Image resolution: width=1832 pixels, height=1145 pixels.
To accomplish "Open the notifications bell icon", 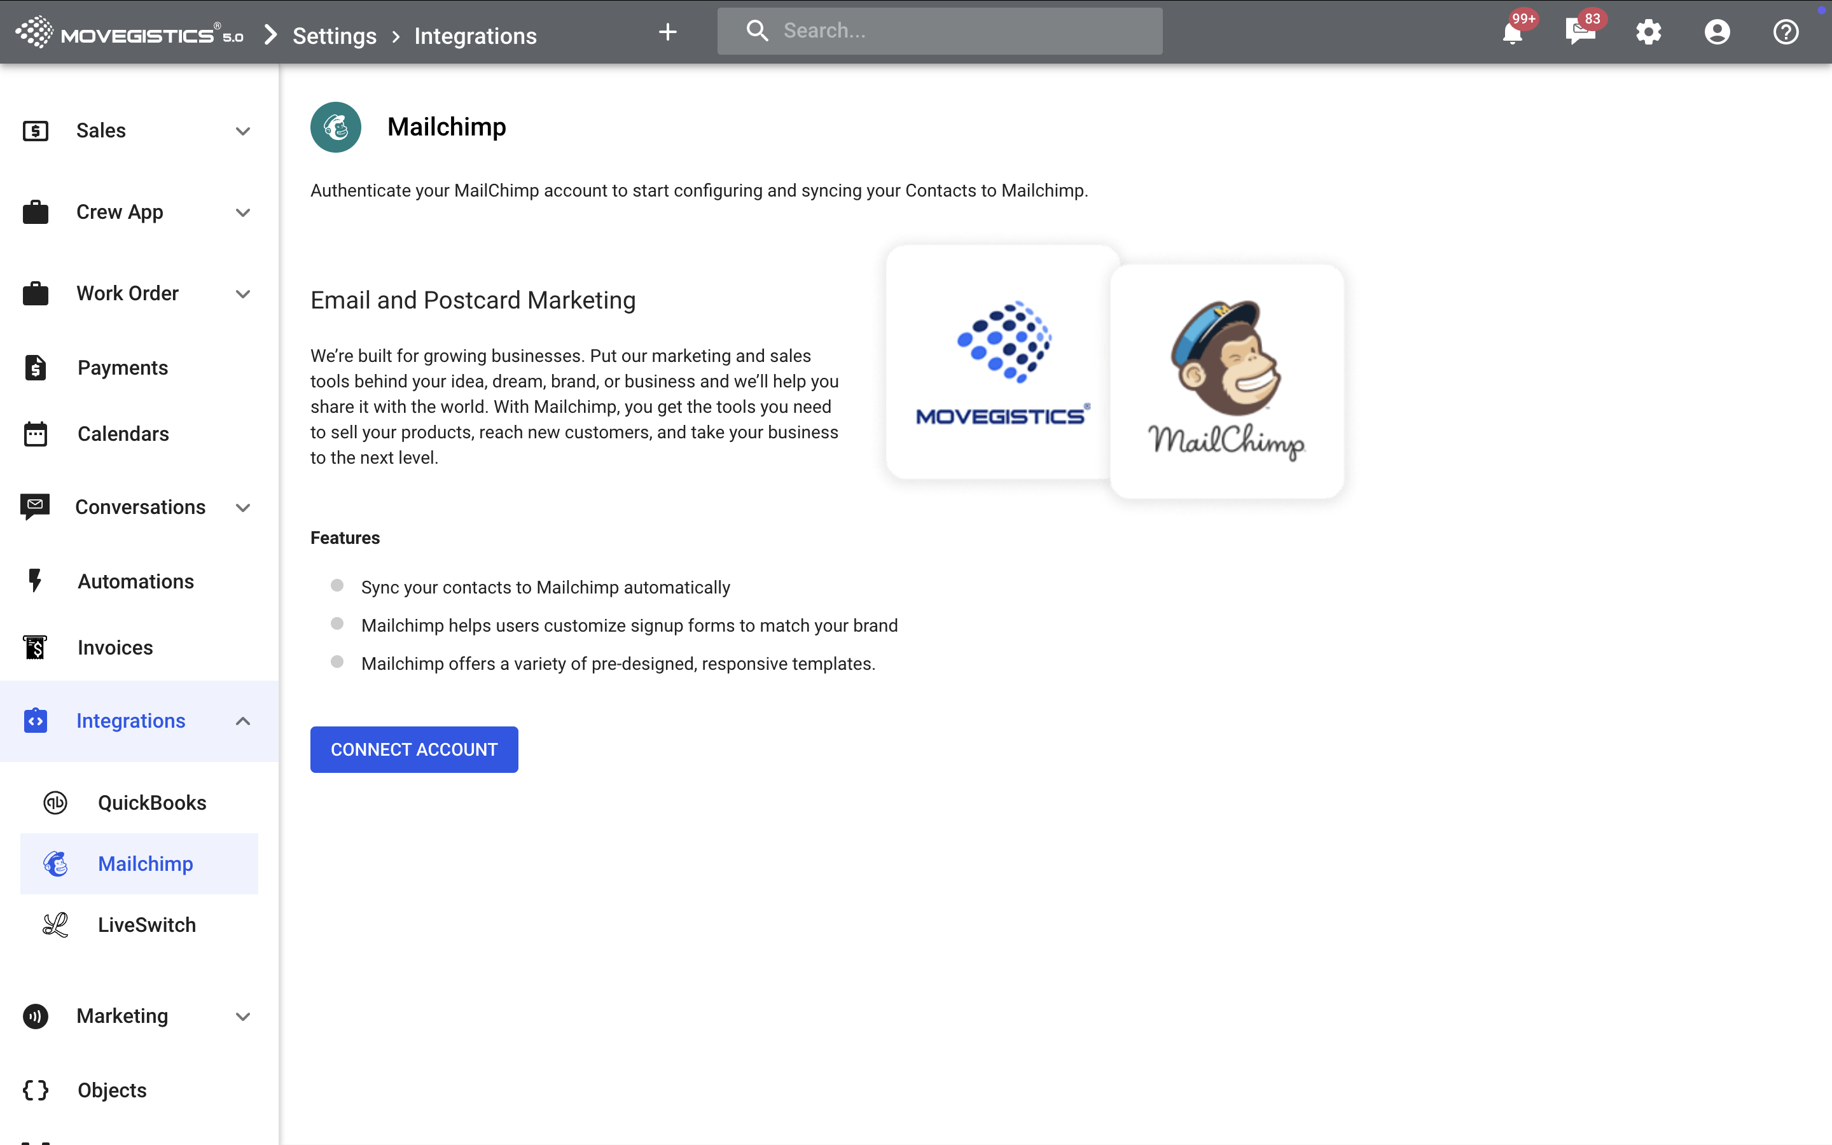I will click(1513, 32).
